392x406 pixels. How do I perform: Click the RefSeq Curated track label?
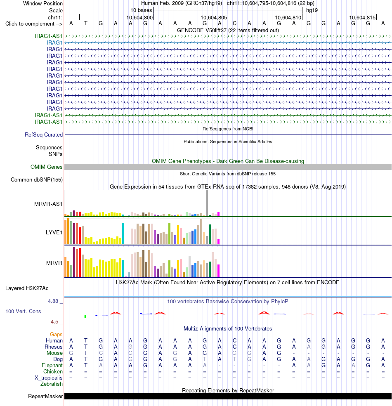coord(44,135)
